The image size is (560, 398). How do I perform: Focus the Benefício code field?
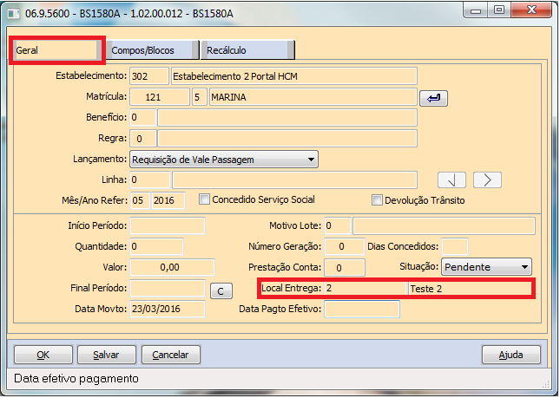[x=143, y=117]
